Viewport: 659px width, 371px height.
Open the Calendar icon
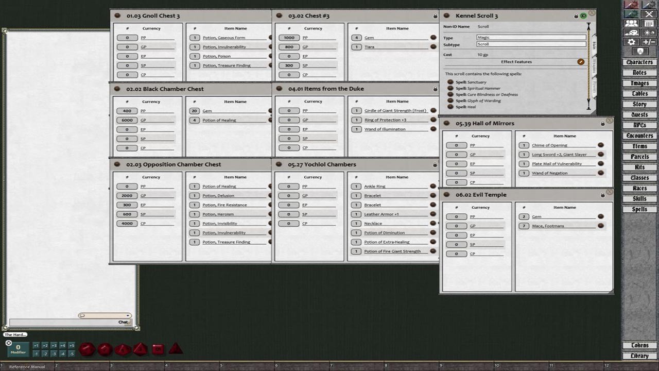click(x=649, y=23)
